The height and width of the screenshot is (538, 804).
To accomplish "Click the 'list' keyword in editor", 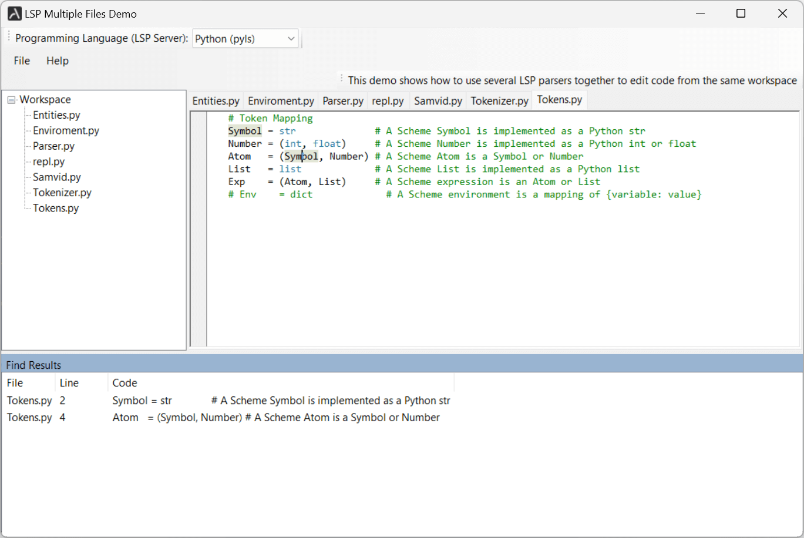I will (x=290, y=169).
